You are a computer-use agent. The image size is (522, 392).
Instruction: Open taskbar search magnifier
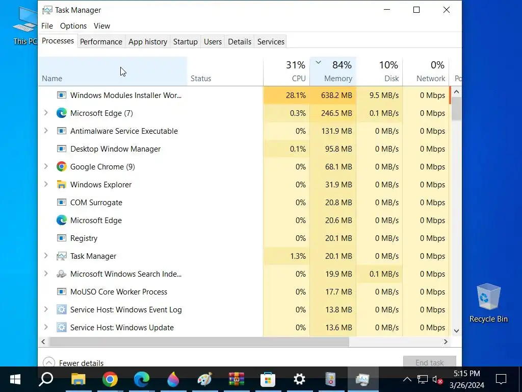click(46, 379)
